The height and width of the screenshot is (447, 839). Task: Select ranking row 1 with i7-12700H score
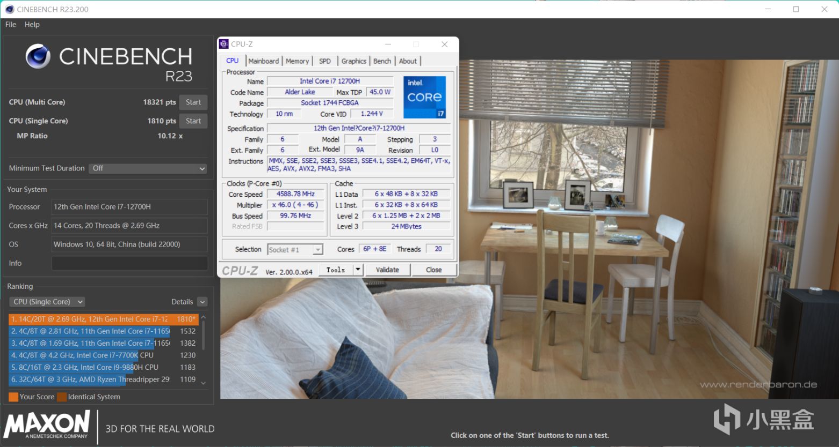(x=104, y=319)
